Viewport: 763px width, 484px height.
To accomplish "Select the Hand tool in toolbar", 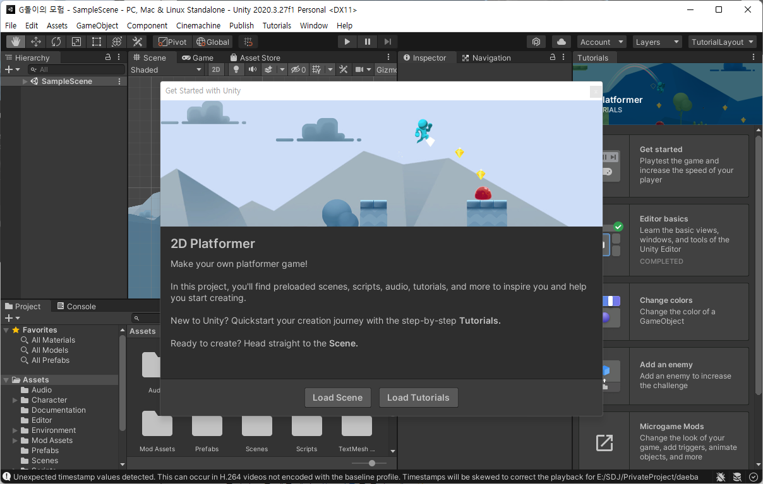I will click(16, 42).
